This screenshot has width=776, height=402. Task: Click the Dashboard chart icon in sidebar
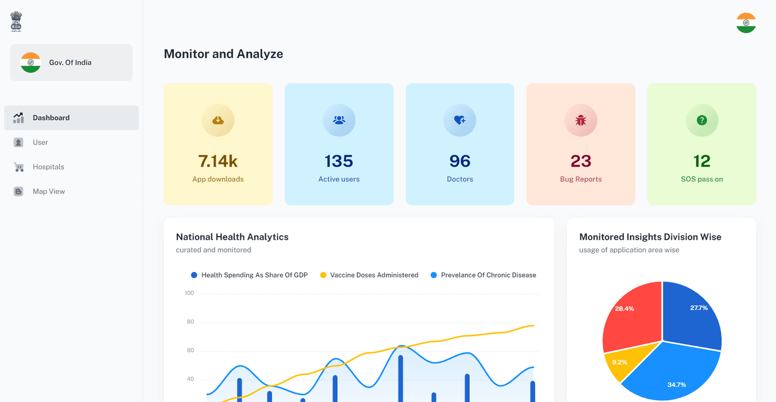(18, 117)
